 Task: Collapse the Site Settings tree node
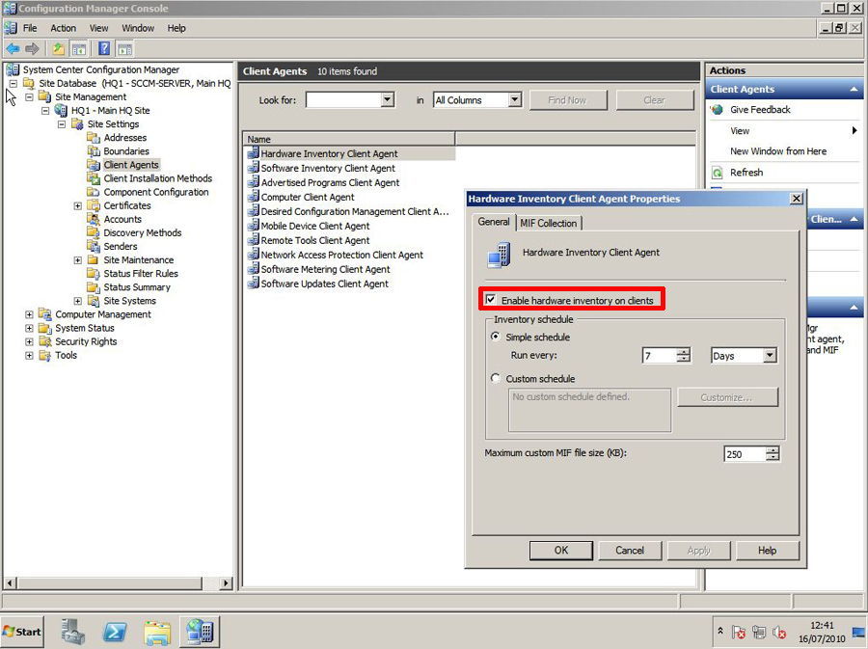tap(62, 124)
